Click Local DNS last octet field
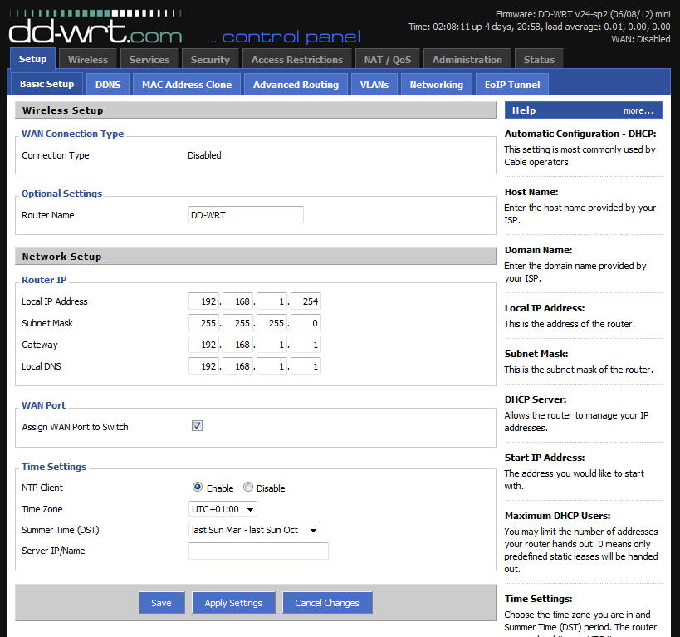The image size is (680, 637). coord(306,366)
